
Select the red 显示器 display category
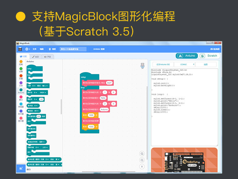pyautogui.click(x=21, y=119)
